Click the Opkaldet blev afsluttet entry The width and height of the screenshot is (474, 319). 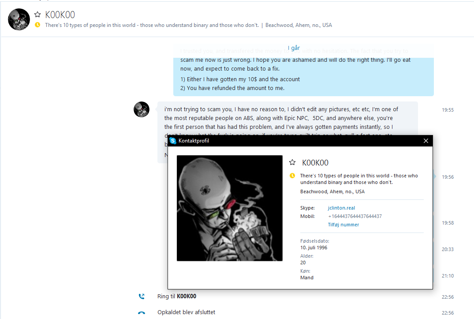click(186, 312)
